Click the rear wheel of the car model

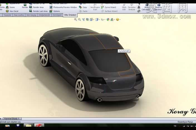pos(80,90)
